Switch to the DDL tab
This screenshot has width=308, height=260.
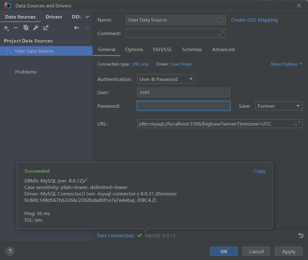click(x=76, y=17)
